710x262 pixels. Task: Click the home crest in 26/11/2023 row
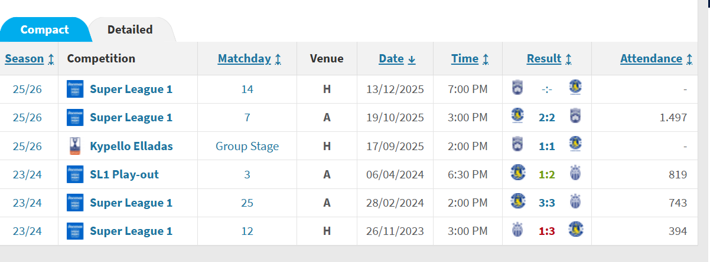(x=517, y=231)
